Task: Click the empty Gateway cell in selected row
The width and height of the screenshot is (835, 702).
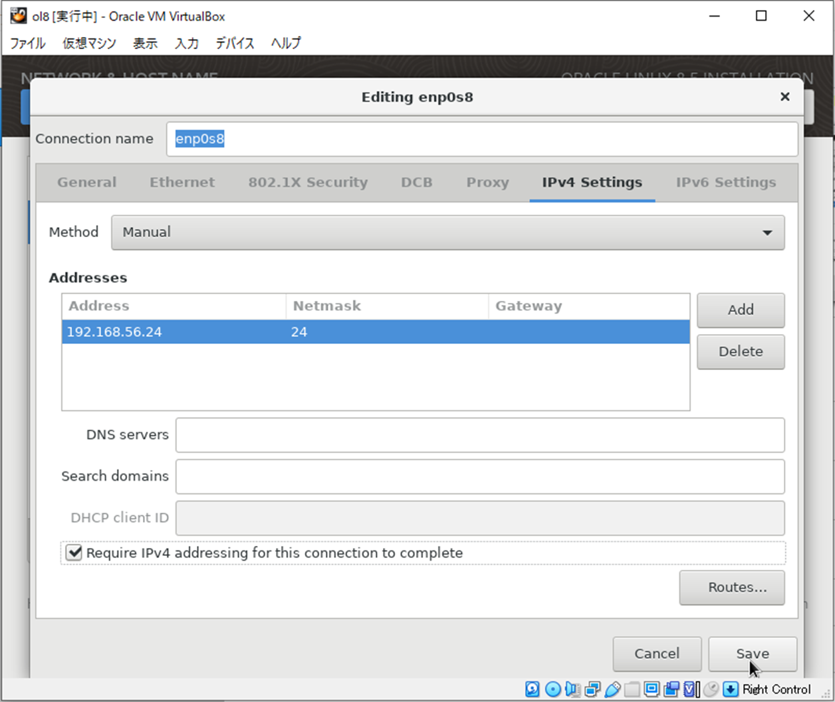Action: point(589,332)
